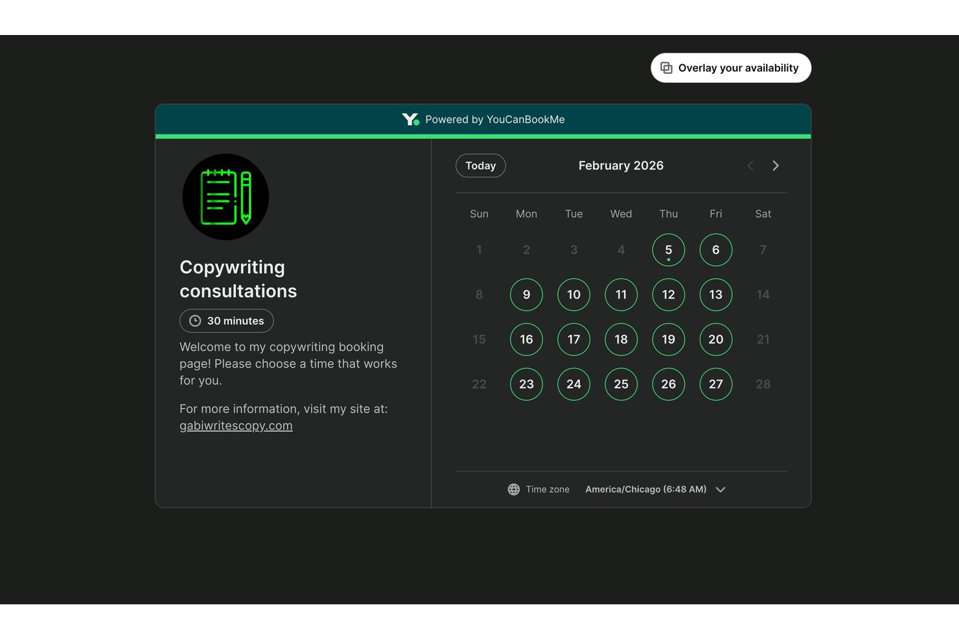Click the Time zone label

click(x=548, y=490)
